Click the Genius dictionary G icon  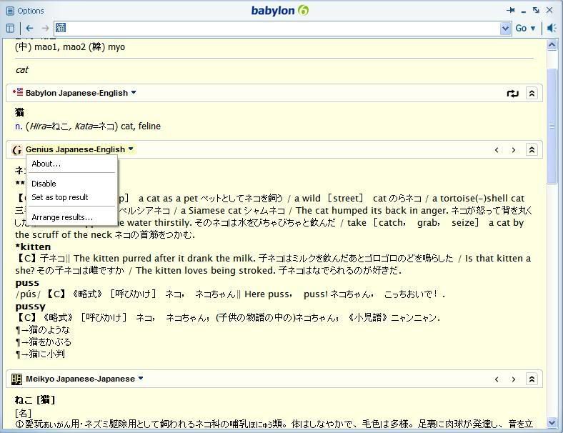16,150
